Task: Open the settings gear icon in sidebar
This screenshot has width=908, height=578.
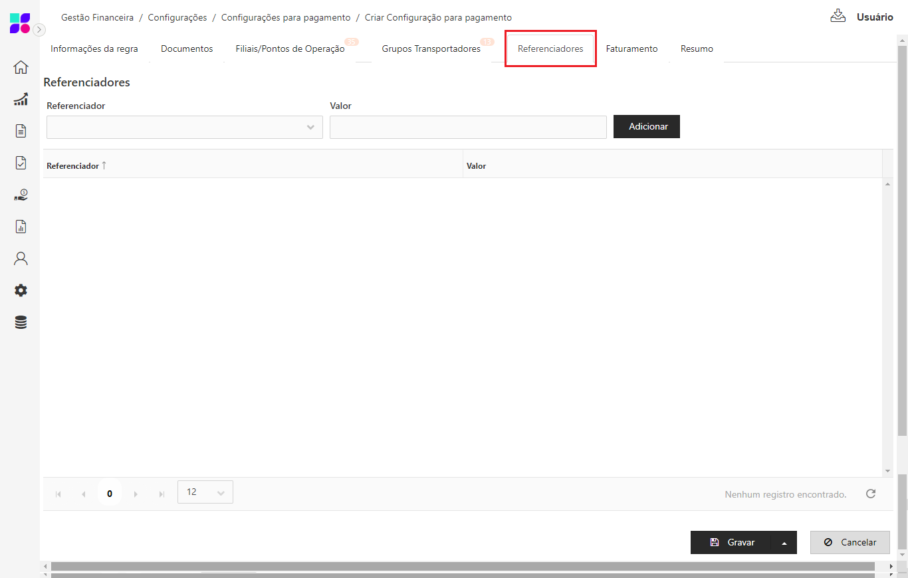Action: 21,290
